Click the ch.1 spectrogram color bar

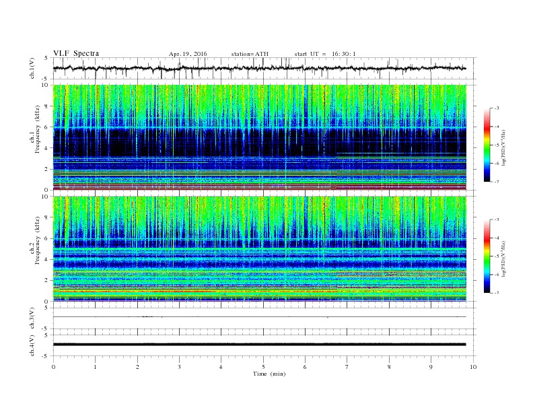(x=487, y=145)
